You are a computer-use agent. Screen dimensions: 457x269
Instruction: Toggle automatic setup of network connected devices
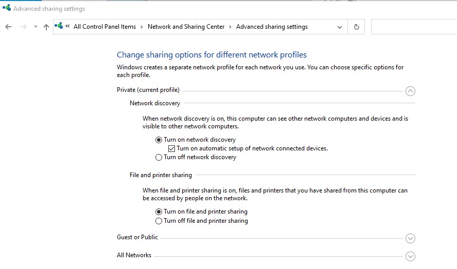pyautogui.click(x=172, y=148)
